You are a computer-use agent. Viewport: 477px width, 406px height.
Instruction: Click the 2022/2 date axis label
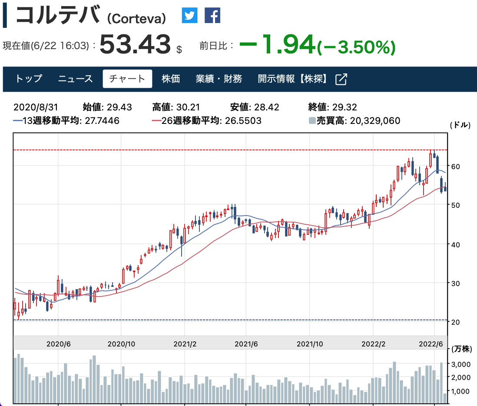coord(373,344)
